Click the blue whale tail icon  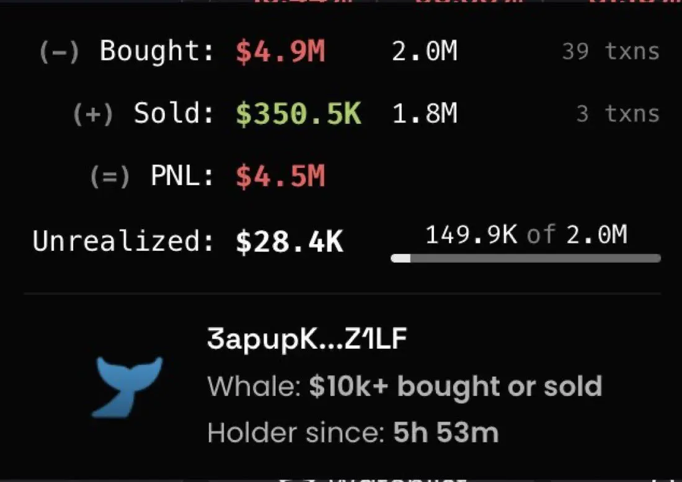click(x=127, y=387)
